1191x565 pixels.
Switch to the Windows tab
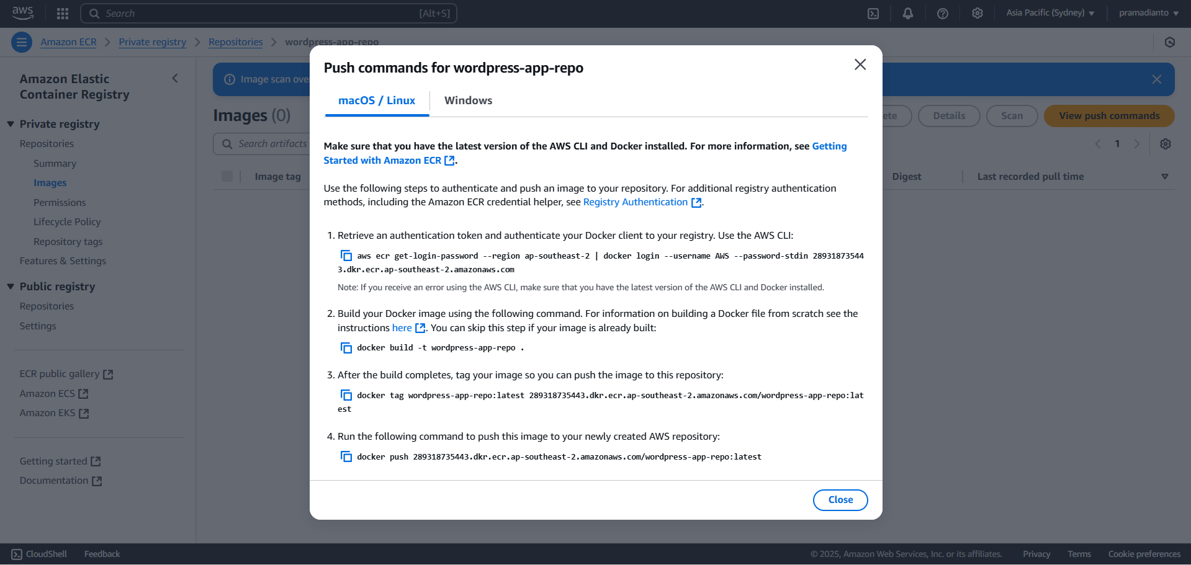pyautogui.click(x=468, y=100)
